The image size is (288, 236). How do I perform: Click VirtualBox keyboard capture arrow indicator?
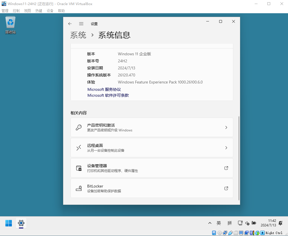coord(262,233)
